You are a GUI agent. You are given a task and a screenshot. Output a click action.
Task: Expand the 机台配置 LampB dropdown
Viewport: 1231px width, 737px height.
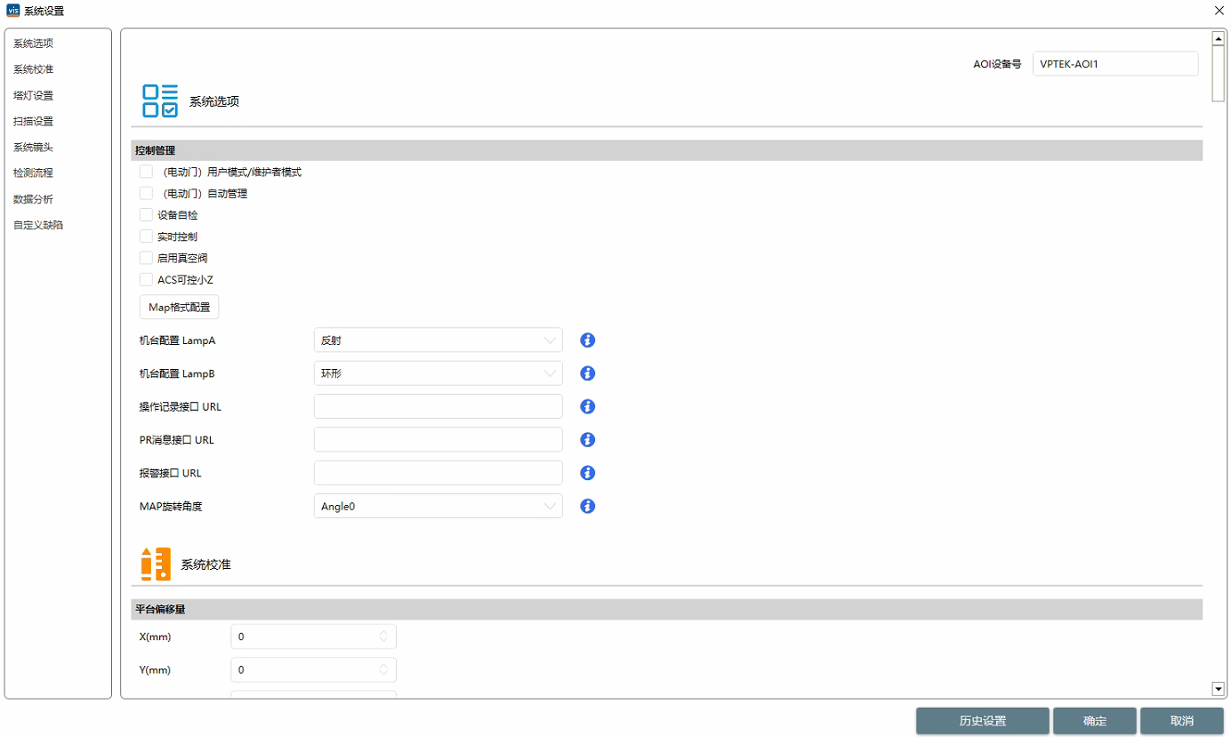tap(438, 373)
